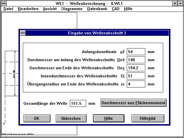Click the Übergangsradius rn input field
184x138 pixels.
point(136,84)
